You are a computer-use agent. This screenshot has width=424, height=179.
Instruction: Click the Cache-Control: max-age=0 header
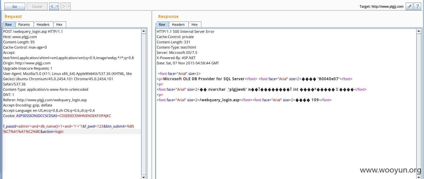25,47
